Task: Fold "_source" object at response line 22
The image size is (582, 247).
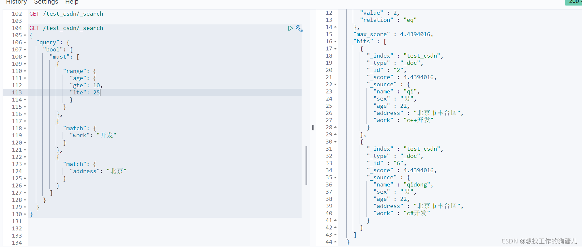Action: pyautogui.click(x=335, y=85)
